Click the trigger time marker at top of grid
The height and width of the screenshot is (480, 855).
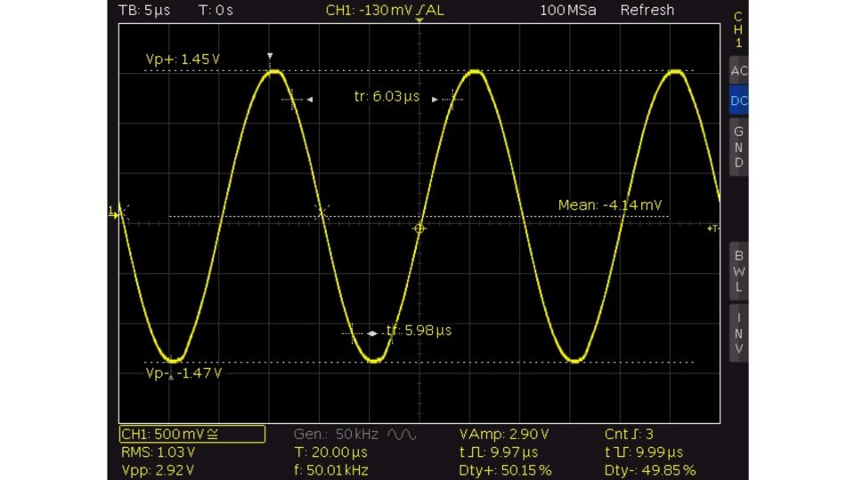tap(419, 21)
